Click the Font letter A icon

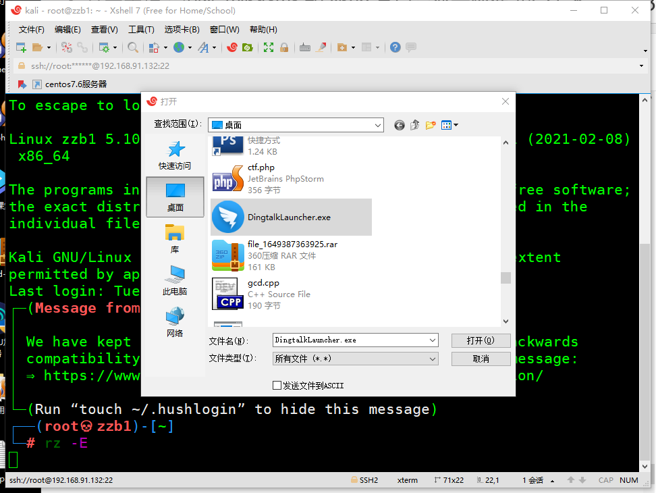203,48
